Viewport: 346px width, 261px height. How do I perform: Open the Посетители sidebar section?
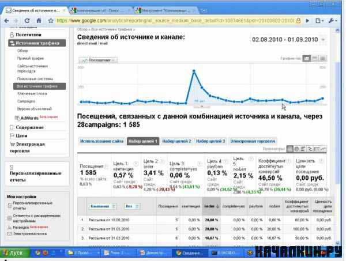28,35
